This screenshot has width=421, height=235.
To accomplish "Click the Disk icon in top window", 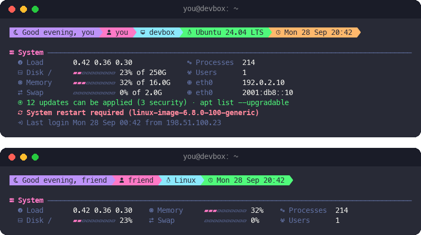I will click(20, 73).
